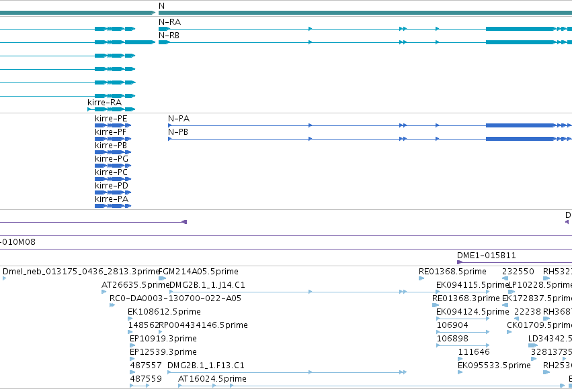This screenshot has height=389, width=572.
Task: Click the 232550 feature label
Action: [518, 272]
